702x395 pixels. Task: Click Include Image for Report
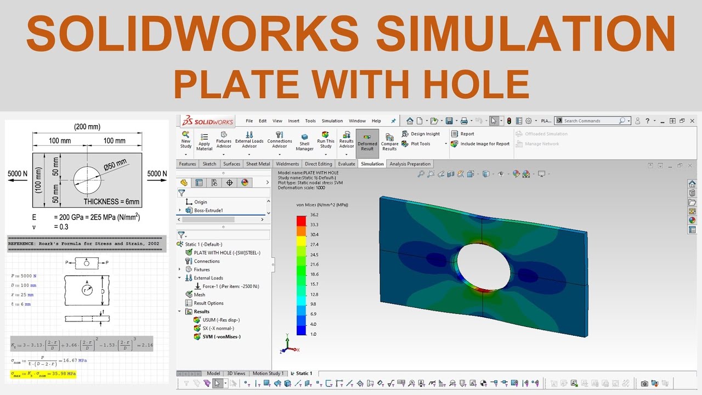[480, 144]
